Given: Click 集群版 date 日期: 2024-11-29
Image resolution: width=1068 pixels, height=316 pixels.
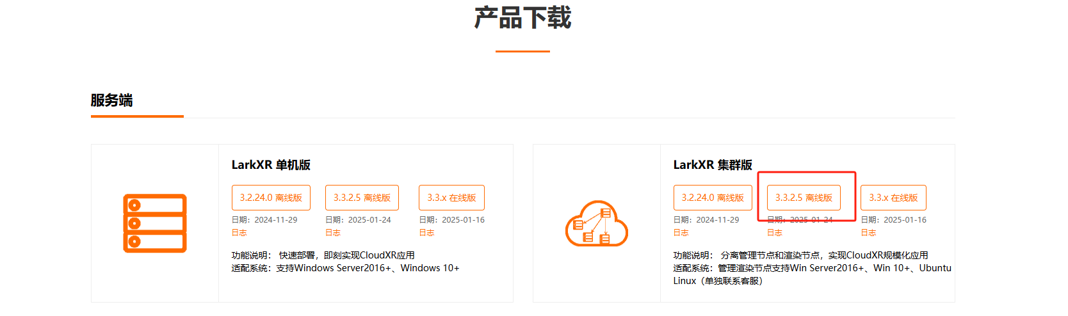Looking at the screenshot, I should point(706,219).
